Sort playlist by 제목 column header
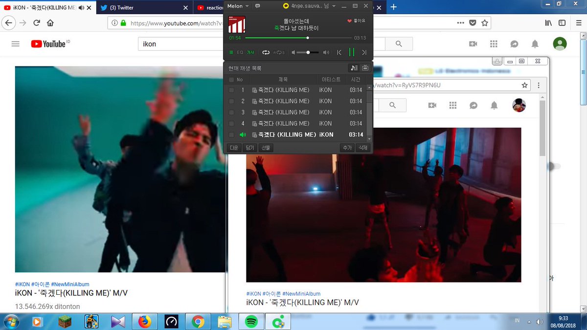 click(283, 79)
